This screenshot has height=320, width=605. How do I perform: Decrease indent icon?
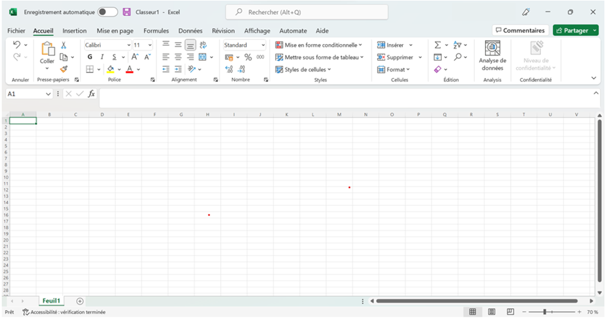point(166,69)
